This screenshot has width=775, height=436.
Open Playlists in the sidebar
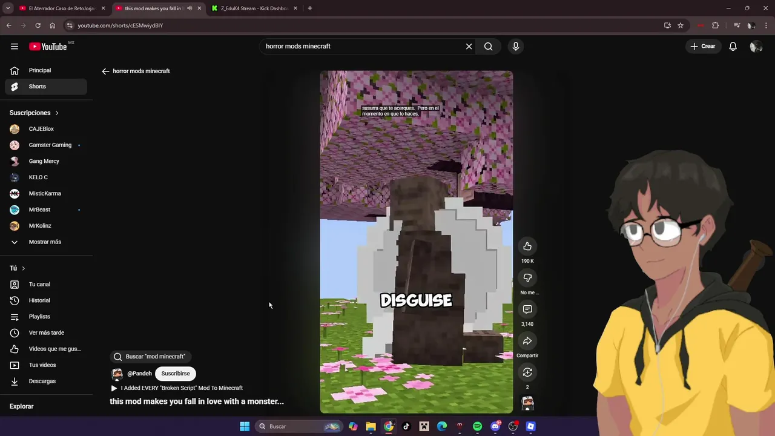(x=45, y=317)
